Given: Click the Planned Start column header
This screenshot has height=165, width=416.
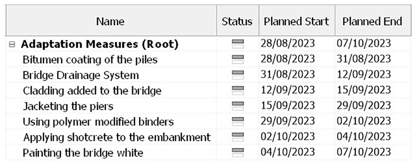Looking at the screenshot, I should [297, 20].
